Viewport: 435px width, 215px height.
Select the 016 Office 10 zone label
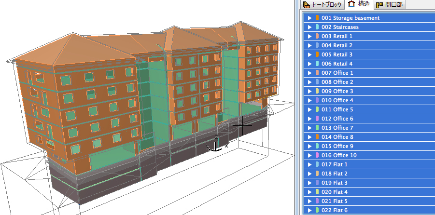click(339, 155)
